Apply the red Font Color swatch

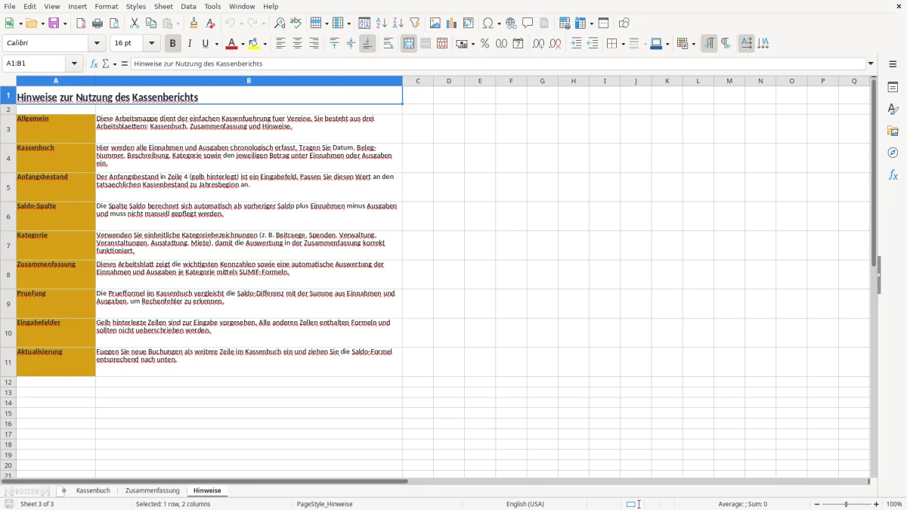point(232,44)
